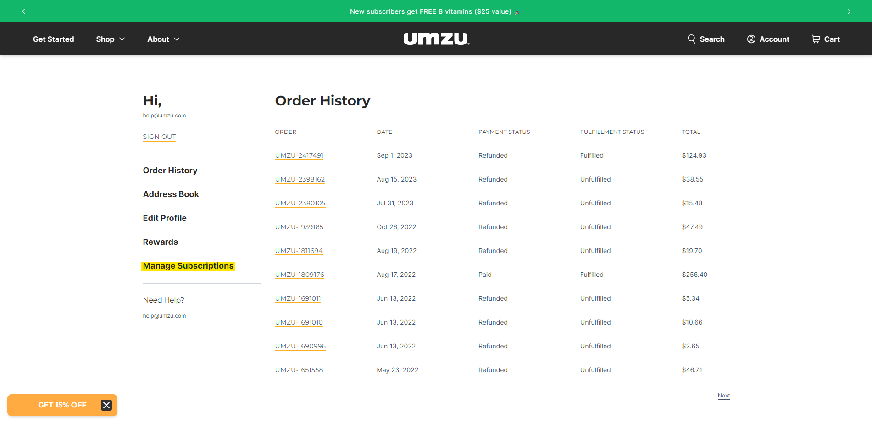View Rewards section
This screenshot has height=424, width=872.
[160, 242]
